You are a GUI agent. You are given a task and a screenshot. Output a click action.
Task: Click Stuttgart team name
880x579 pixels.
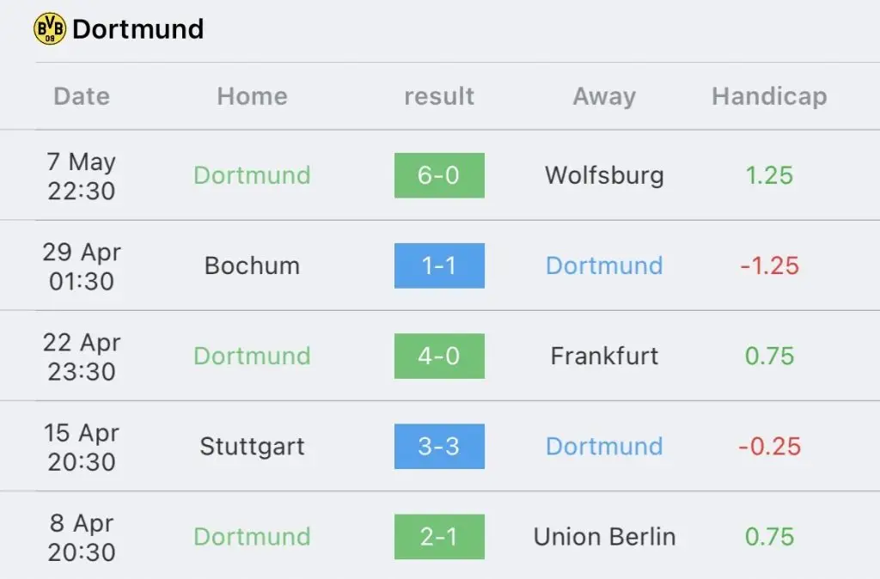[252, 448]
